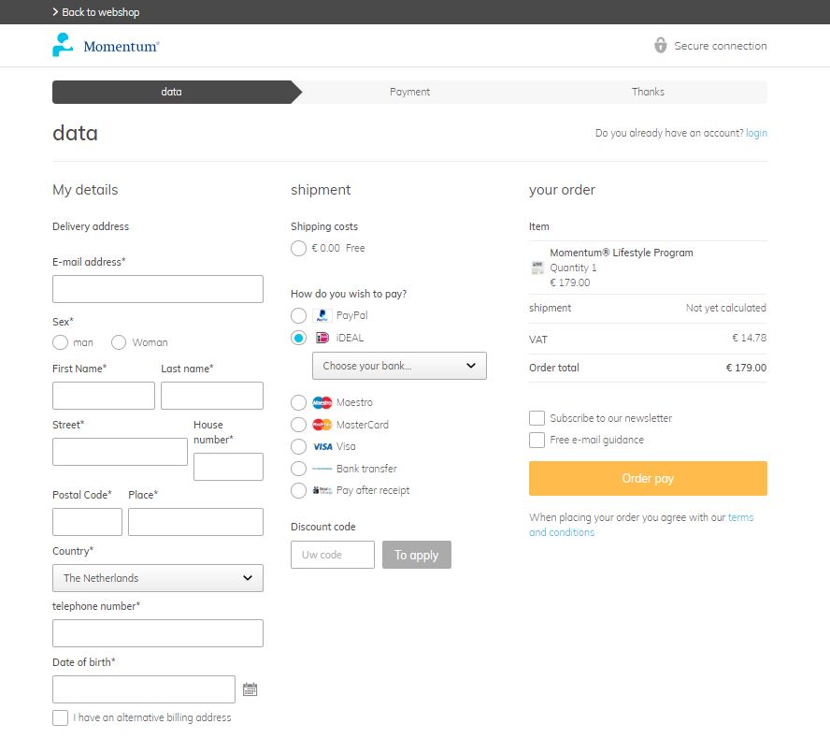This screenshot has width=830, height=753.
Task: Click the E-mail address input field
Action: tap(158, 289)
